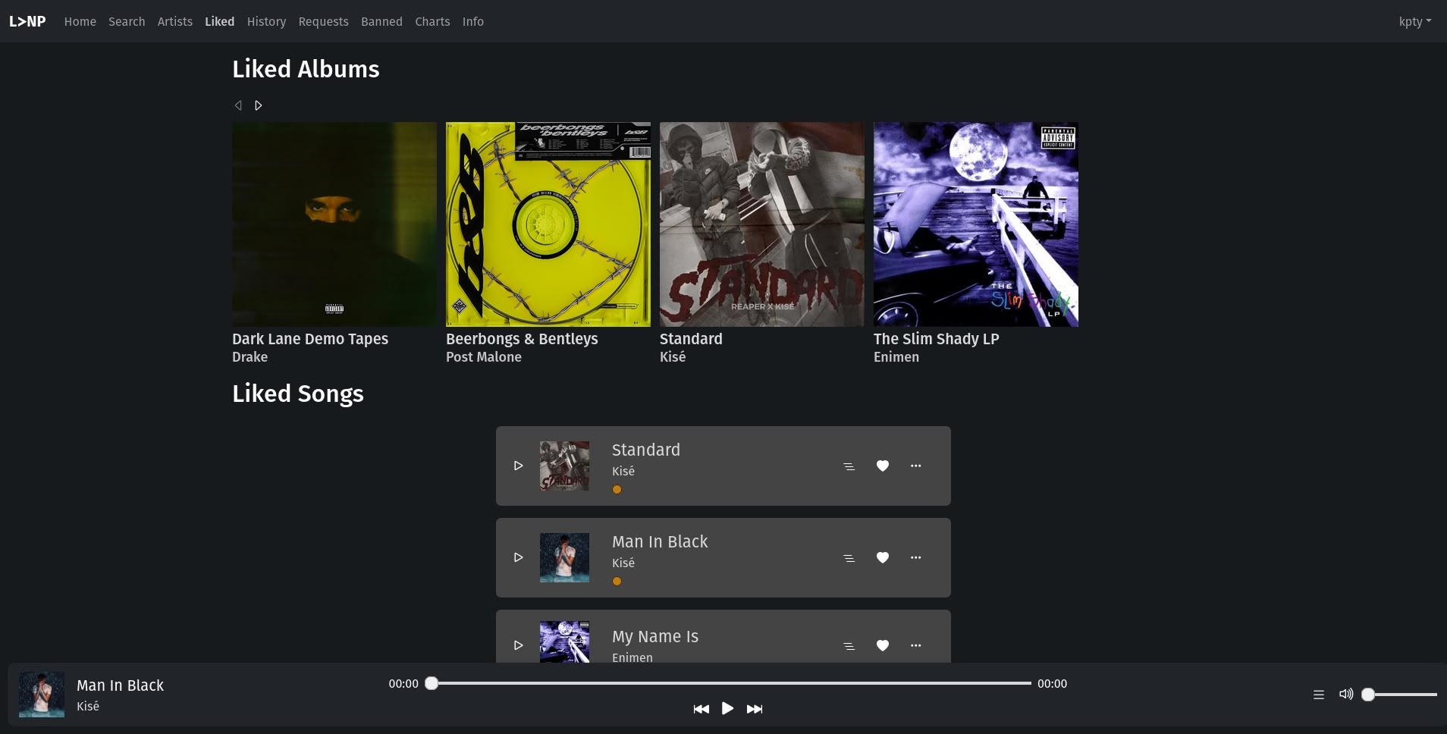Open The Slim Shady LP album cover
This screenshot has height=734, width=1447.
point(976,224)
